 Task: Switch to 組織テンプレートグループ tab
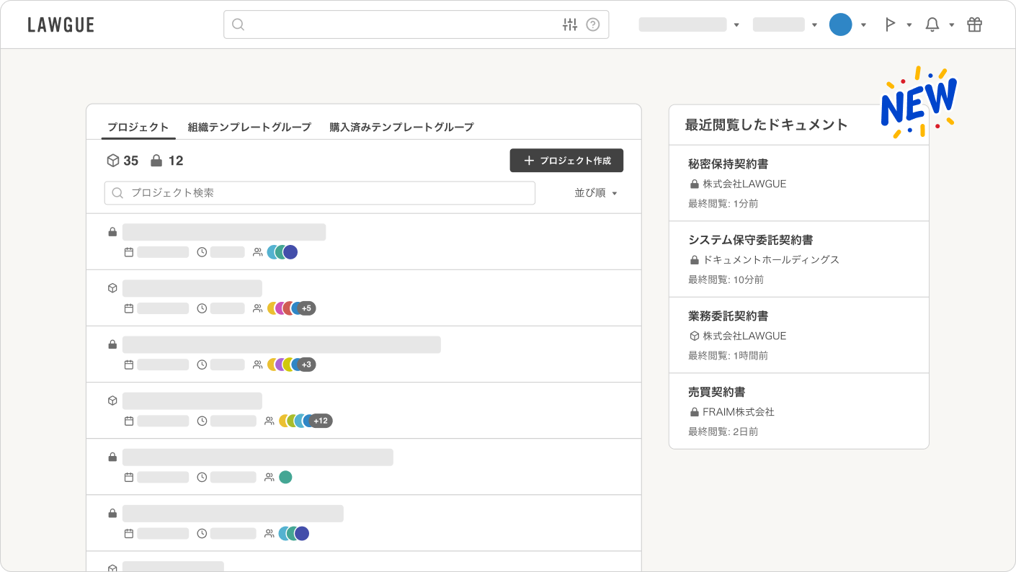pyautogui.click(x=249, y=127)
